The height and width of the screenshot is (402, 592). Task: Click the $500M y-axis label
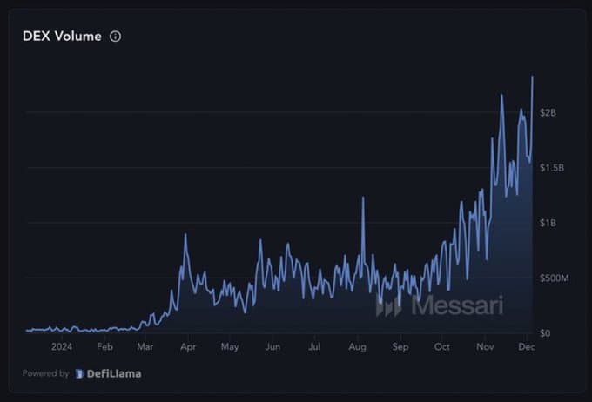click(x=554, y=278)
